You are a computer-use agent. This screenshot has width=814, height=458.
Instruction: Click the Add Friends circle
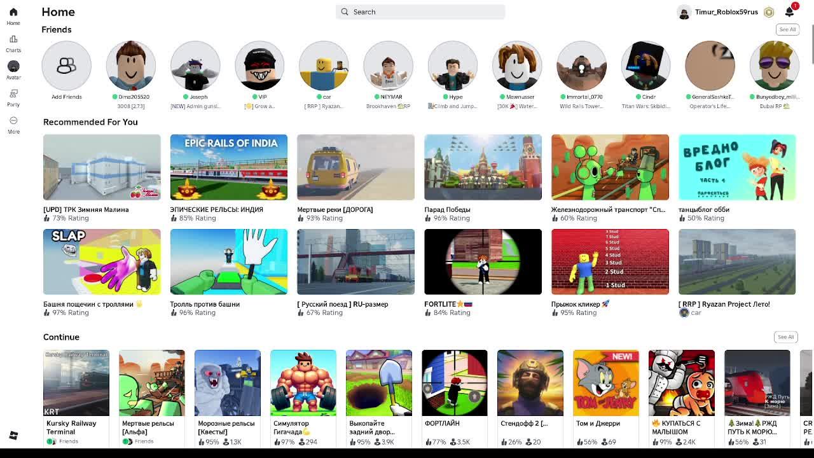pyautogui.click(x=66, y=66)
